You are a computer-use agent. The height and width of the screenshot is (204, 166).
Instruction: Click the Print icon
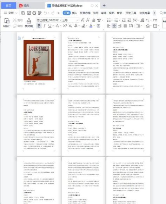[x=34, y=13]
